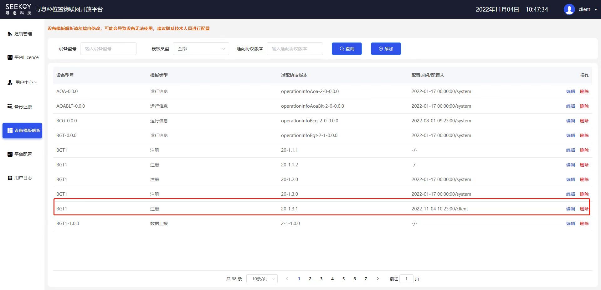This screenshot has height=290, width=601.
Task: Click the 设备型号 column header
Action: click(65, 75)
